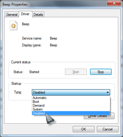
Task: Open the startup Type combo box
Action: click(x=71, y=92)
